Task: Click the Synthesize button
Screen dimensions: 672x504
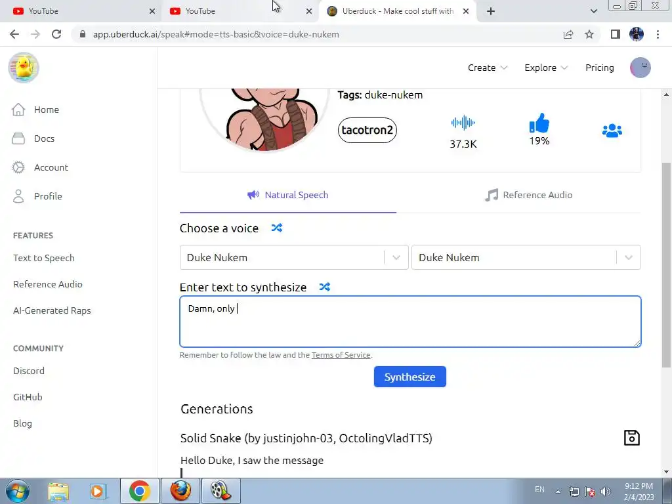Action: click(409, 377)
